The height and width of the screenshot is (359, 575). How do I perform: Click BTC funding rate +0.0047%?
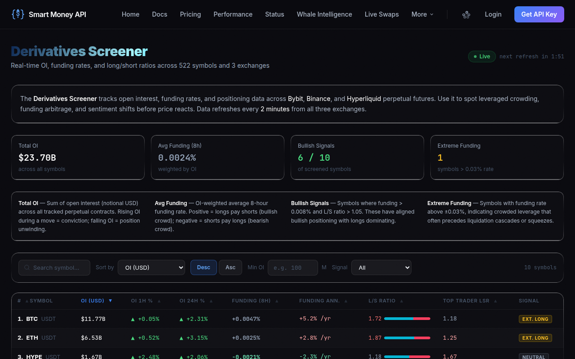246,319
